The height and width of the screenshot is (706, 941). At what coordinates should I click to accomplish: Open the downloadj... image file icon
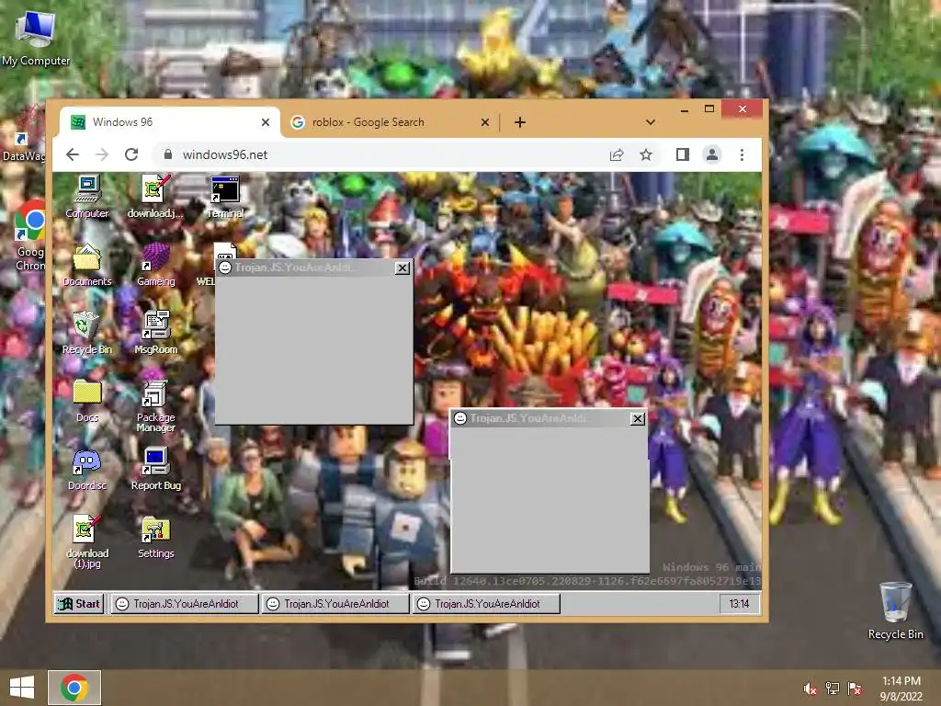154,197
